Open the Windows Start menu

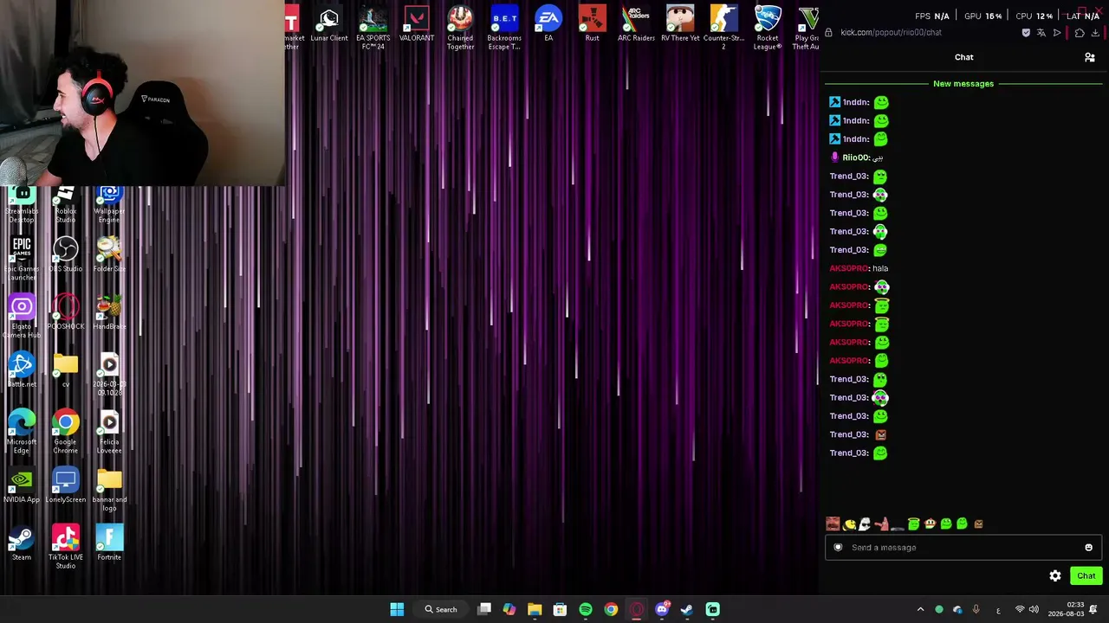(x=397, y=609)
